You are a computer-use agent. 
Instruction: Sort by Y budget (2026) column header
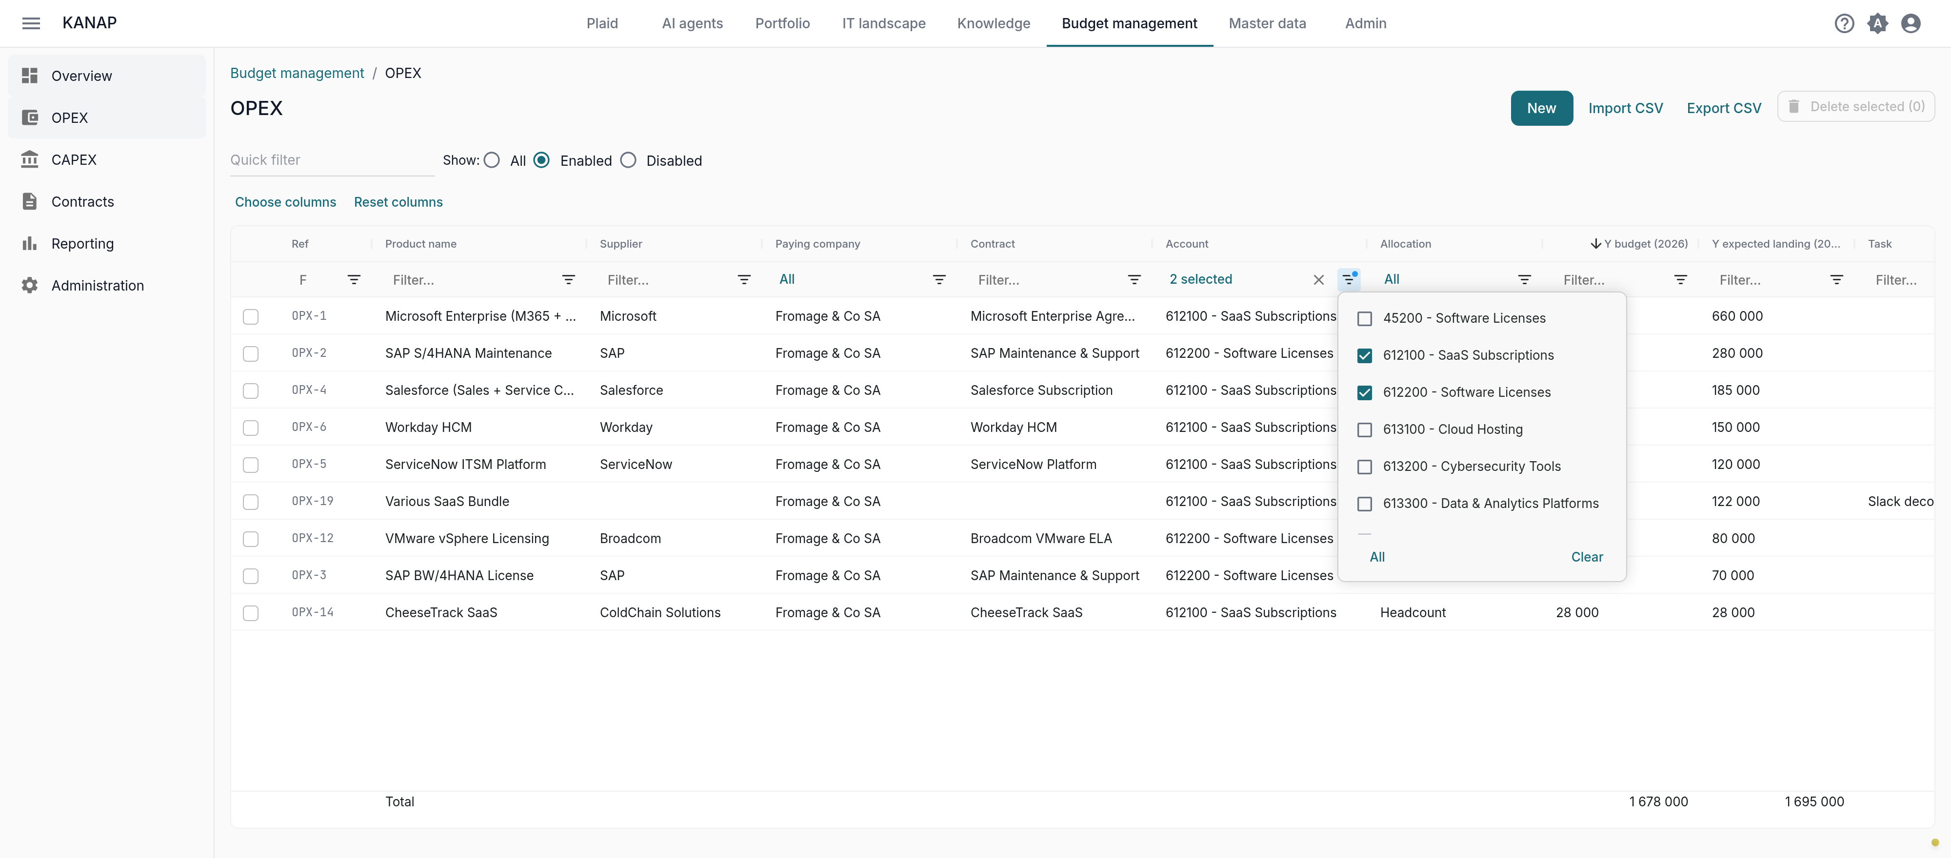1645,244
